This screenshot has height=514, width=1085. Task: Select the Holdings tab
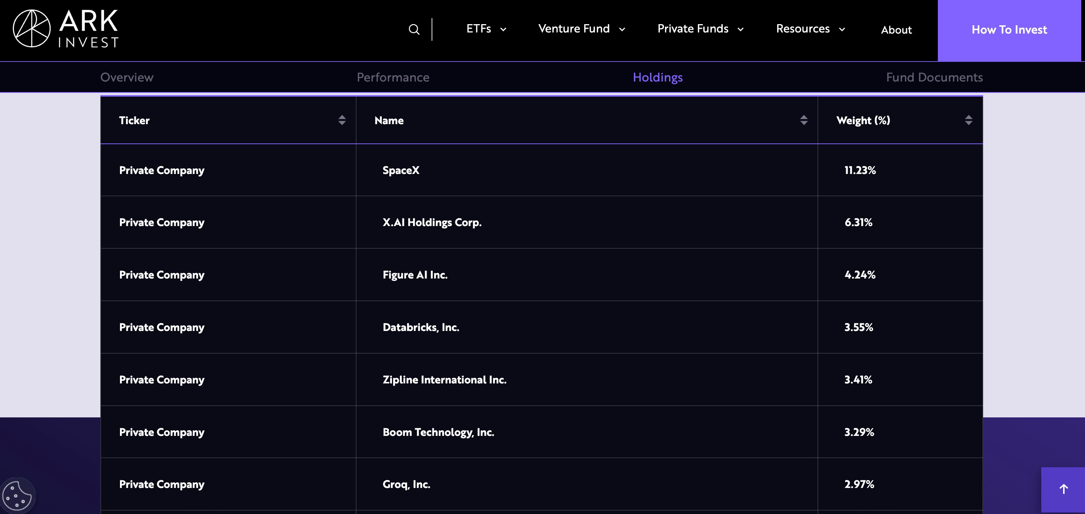(x=658, y=77)
